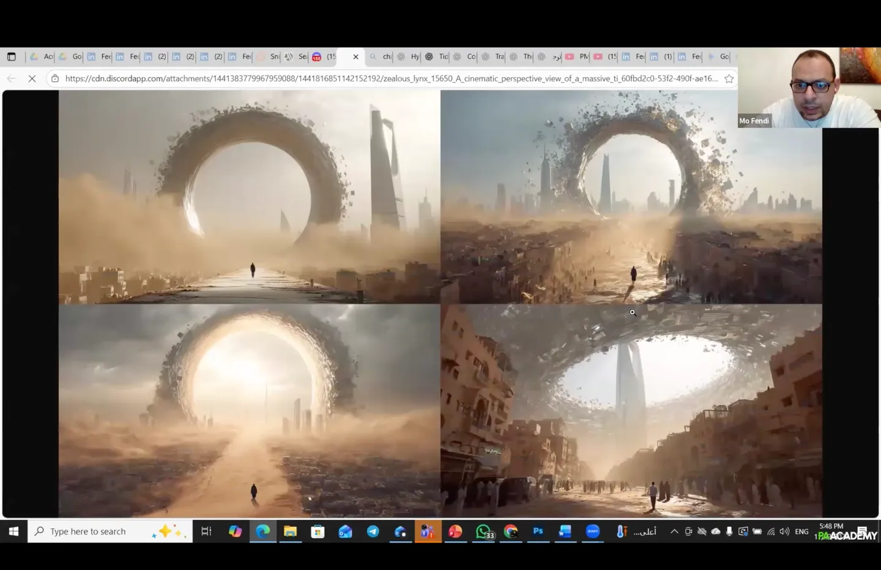Screen dimensions: 881x570
Task: Toggle the microphone tray icon
Action: pos(729,531)
